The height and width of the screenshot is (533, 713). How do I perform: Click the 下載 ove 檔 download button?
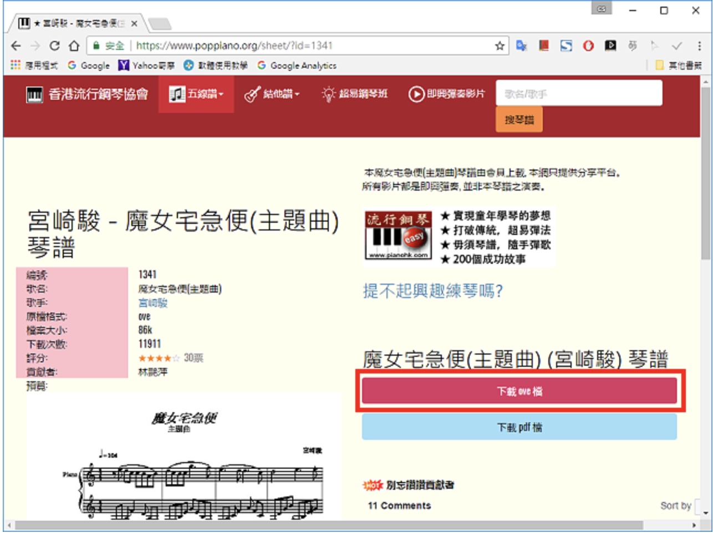(x=520, y=391)
